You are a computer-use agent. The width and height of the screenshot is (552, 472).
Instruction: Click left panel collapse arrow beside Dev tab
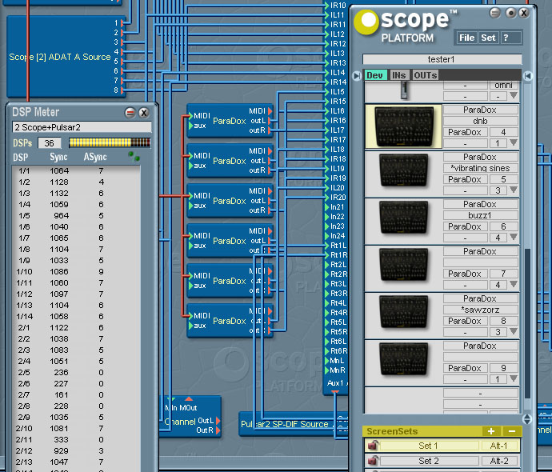click(357, 76)
